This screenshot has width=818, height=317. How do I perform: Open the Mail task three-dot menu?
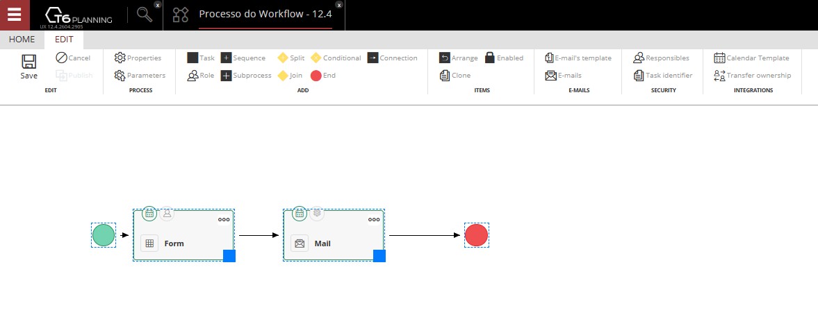(x=374, y=220)
